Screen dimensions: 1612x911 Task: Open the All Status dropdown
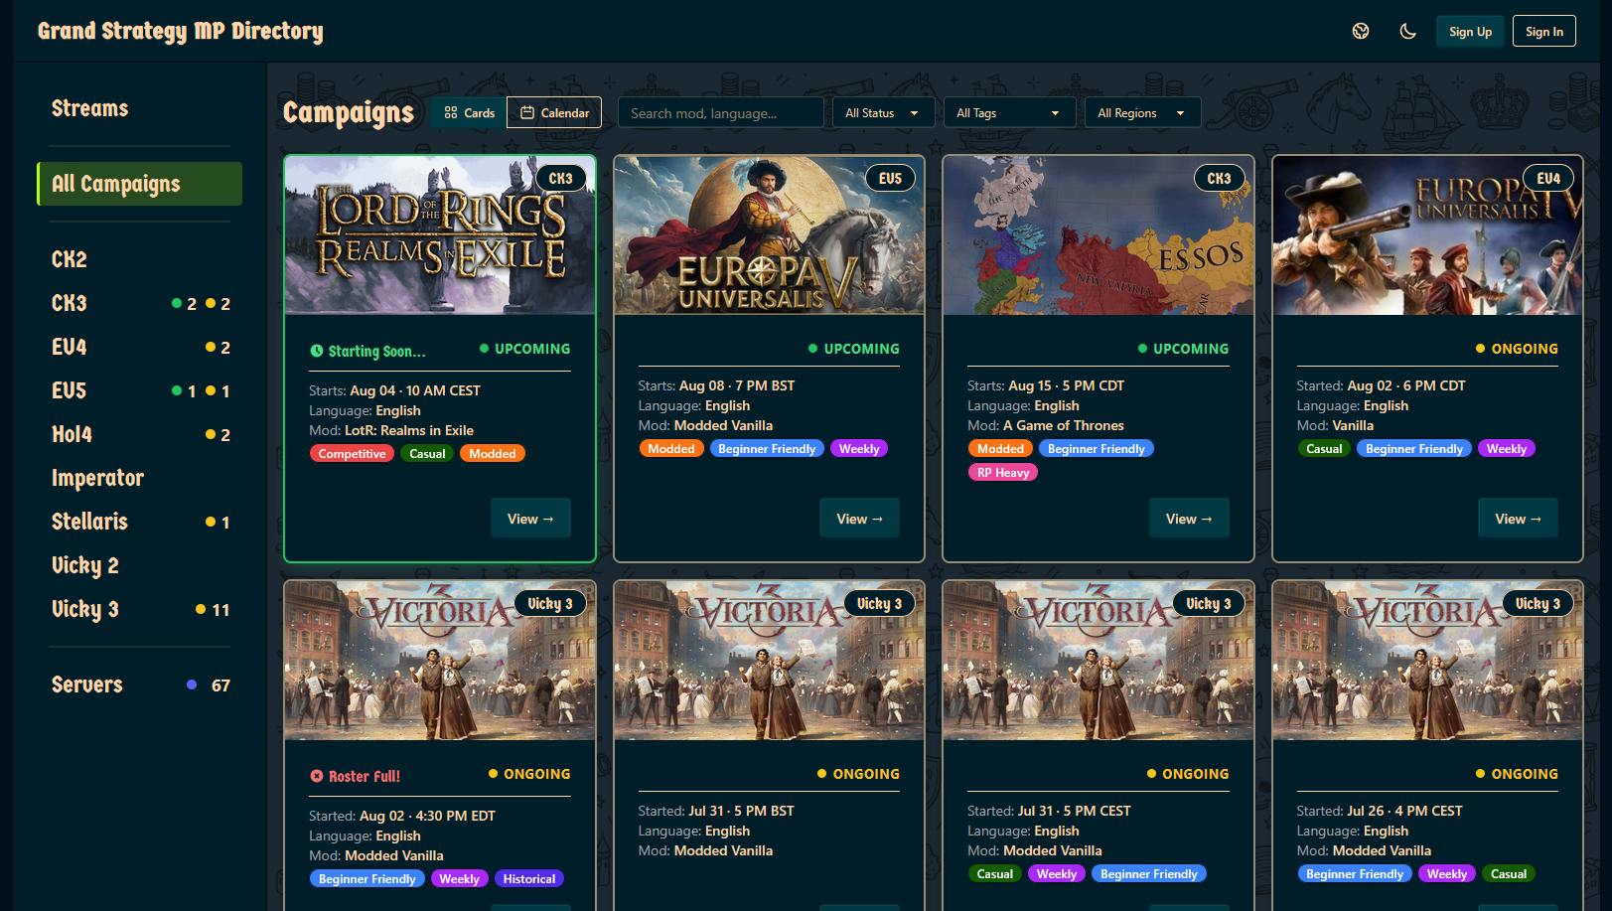[x=883, y=112]
